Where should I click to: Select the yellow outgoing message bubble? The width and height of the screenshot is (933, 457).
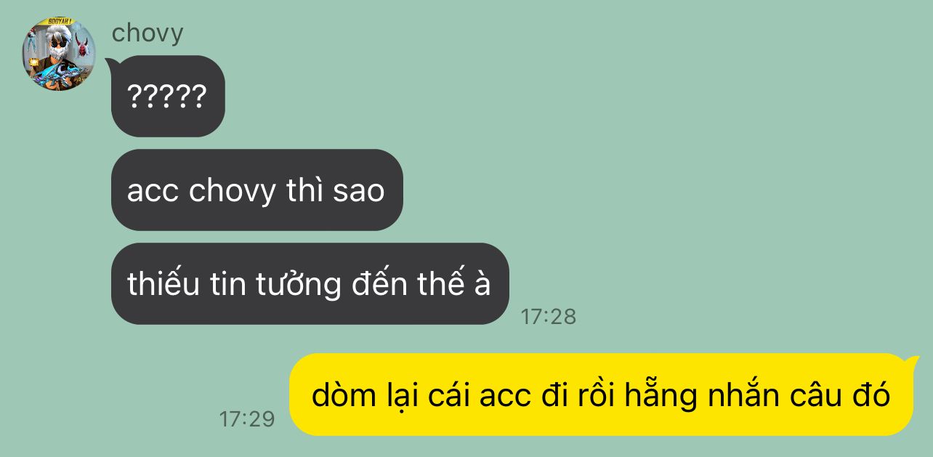(601, 395)
